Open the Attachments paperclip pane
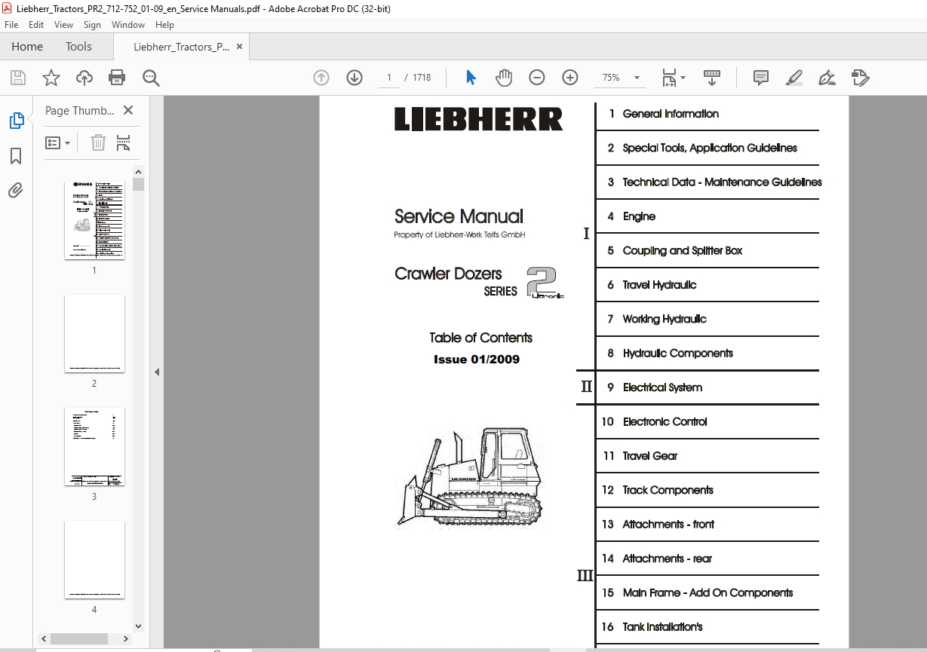 coord(16,190)
